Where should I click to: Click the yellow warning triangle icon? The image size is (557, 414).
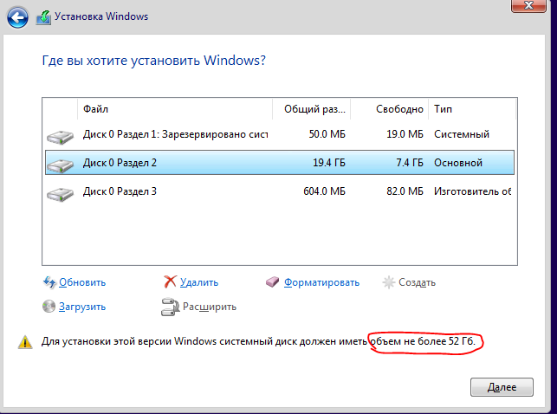(x=25, y=342)
